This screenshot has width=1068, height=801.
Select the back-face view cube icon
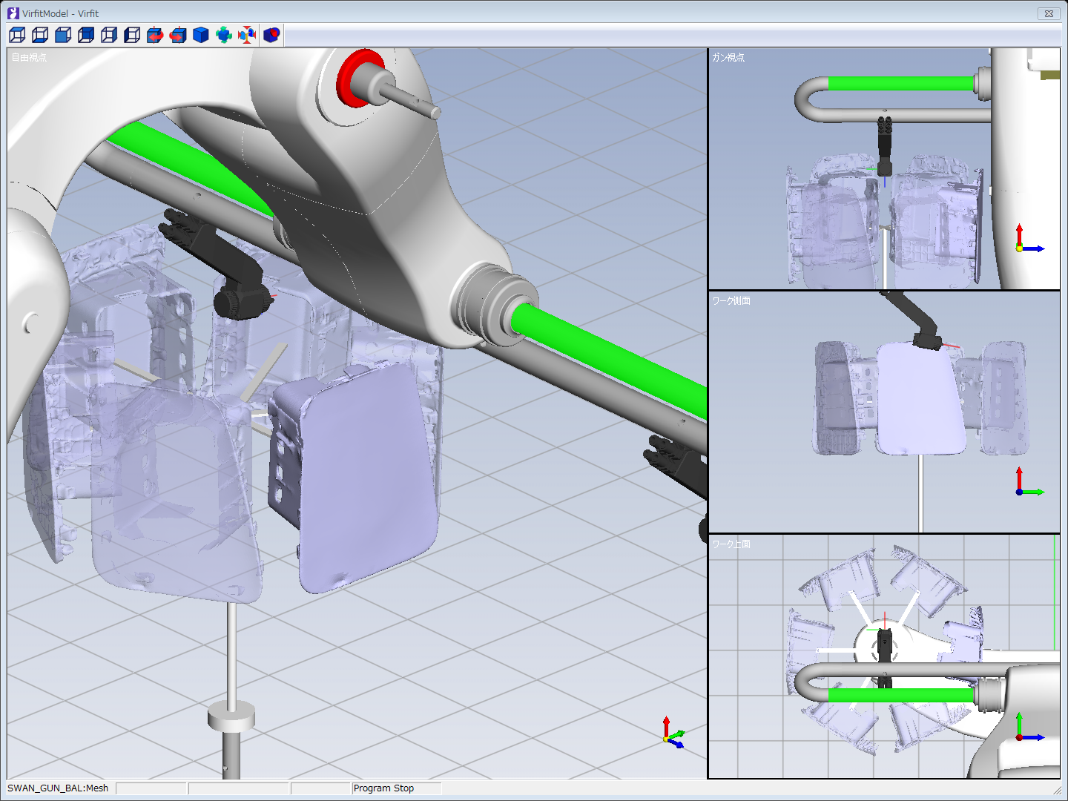tap(86, 35)
